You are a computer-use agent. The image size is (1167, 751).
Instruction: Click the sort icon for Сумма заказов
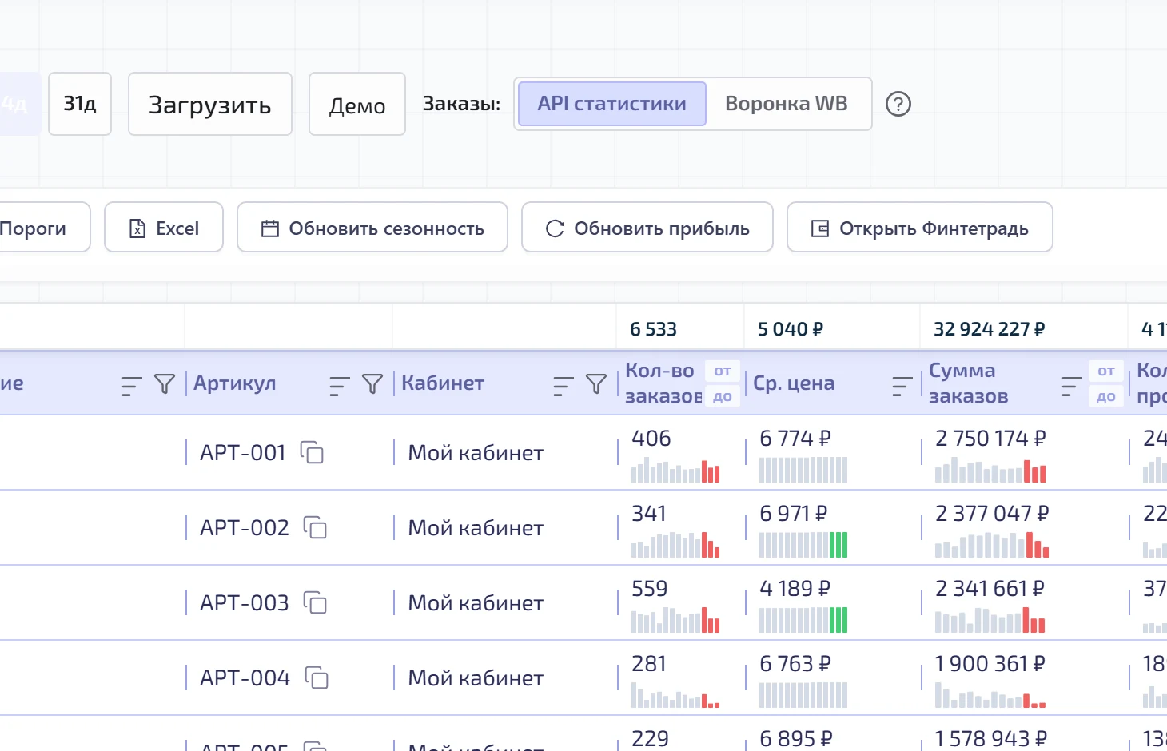click(1072, 386)
